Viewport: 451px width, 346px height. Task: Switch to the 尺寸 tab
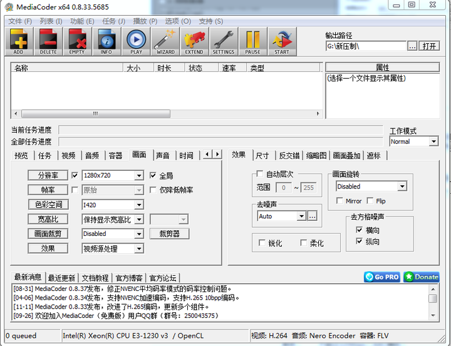(262, 156)
